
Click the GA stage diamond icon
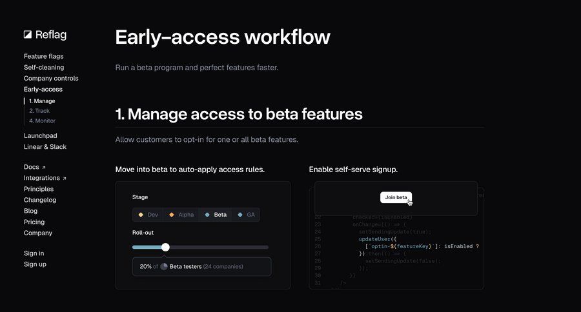click(x=241, y=215)
